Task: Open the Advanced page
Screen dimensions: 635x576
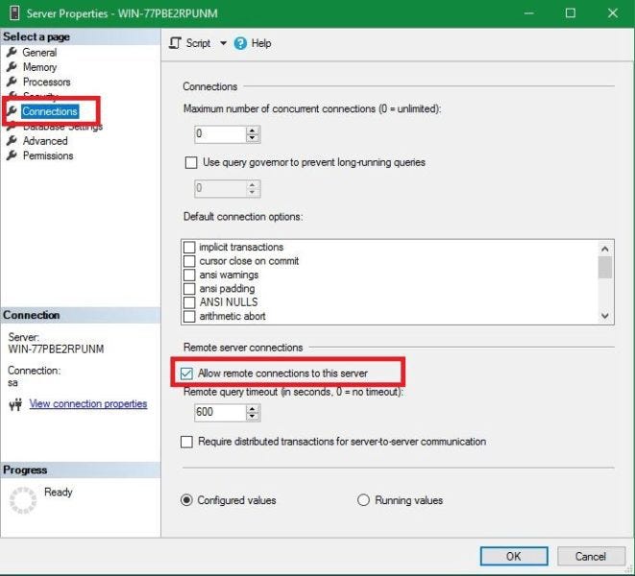Action: click(45, 141)
